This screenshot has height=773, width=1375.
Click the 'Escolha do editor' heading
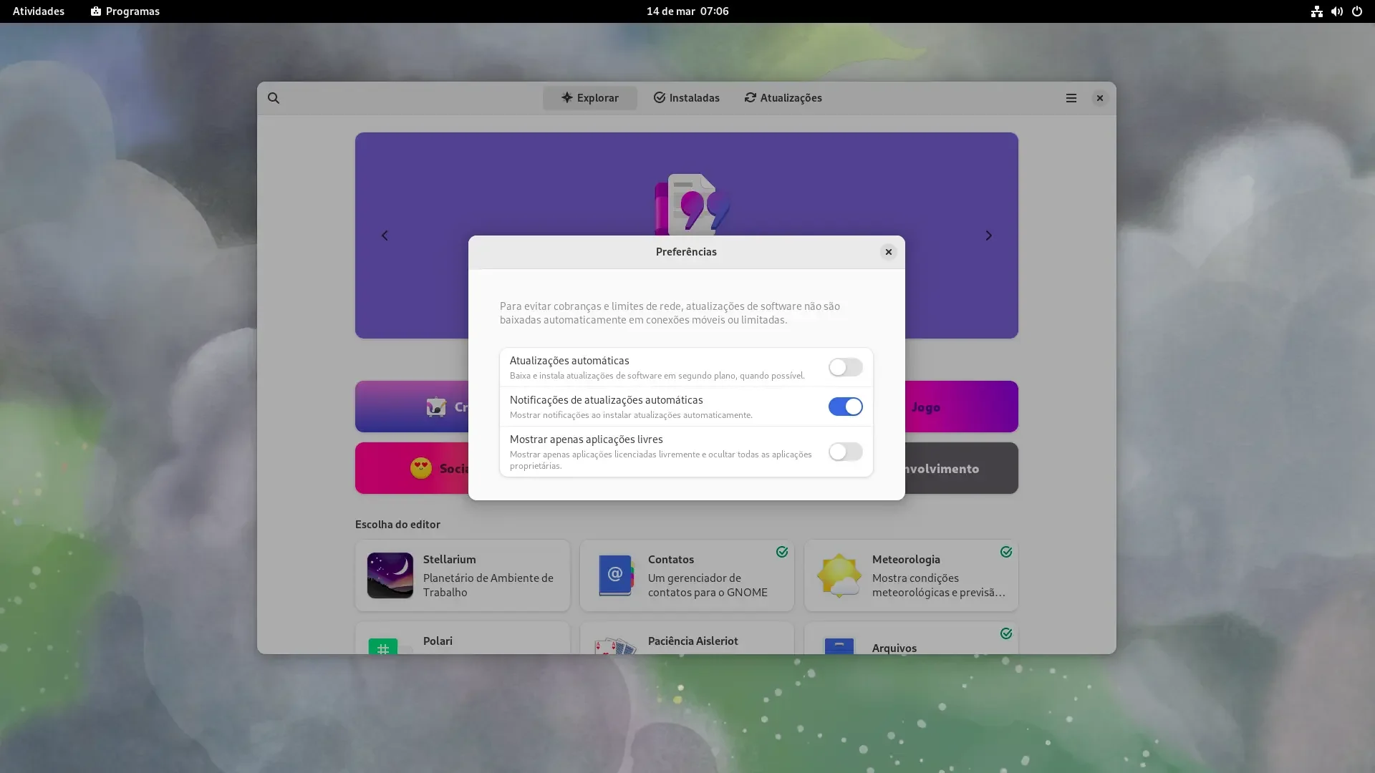pyautogui.click(x=397, y=525)
